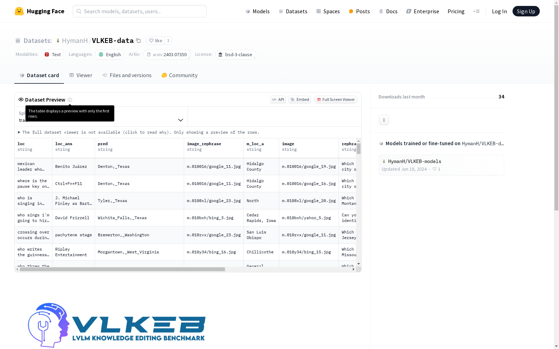Screen dimensions: 559x349
Task: Click the Hugging Face logo icon
Action: coord(19,11)
